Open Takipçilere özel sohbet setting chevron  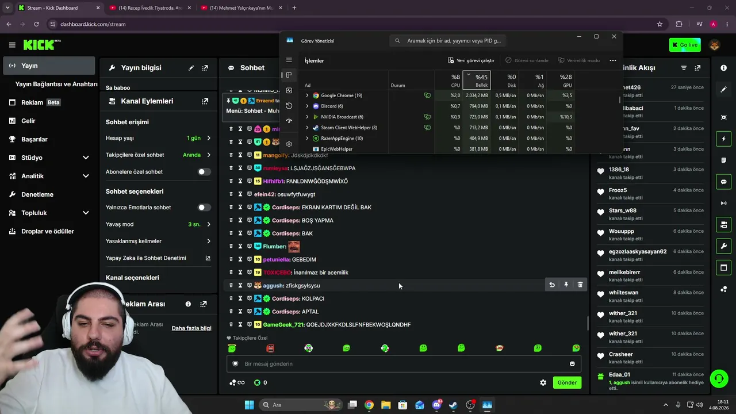click(x=209, y=155)
